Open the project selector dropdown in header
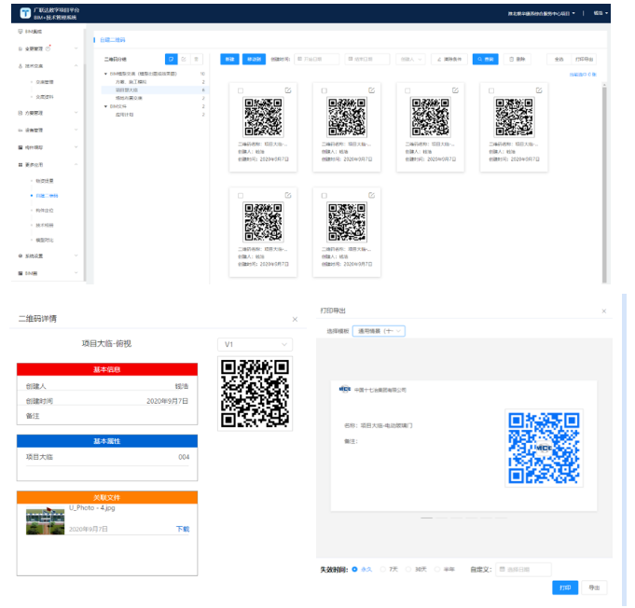This screenshot has height=608, width=635. [542, 13]
